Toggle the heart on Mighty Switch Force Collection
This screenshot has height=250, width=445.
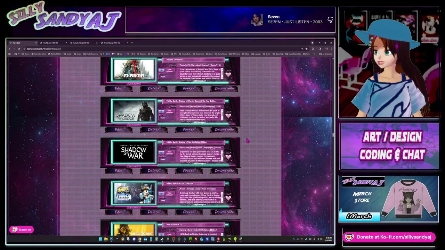(228, 198)
